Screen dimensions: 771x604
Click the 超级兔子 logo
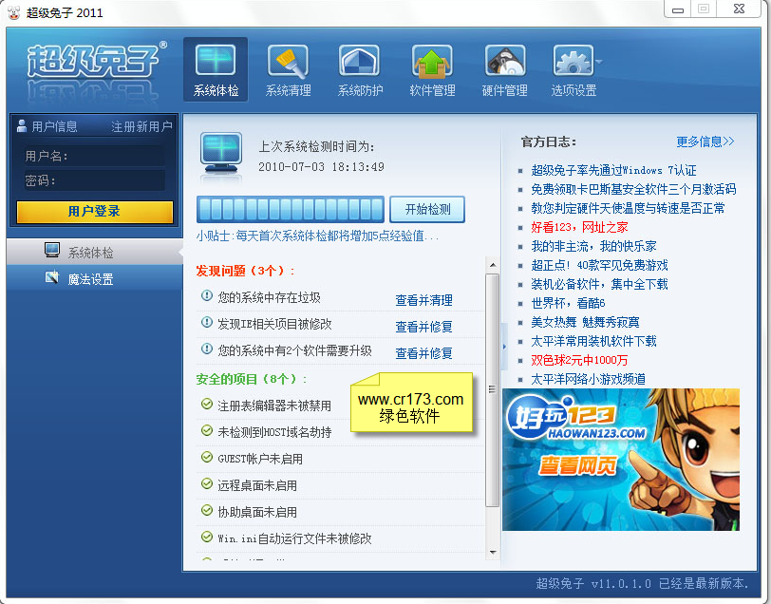[95, 62]
